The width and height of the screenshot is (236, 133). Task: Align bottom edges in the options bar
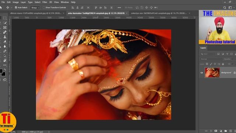(x=105, y=7)
